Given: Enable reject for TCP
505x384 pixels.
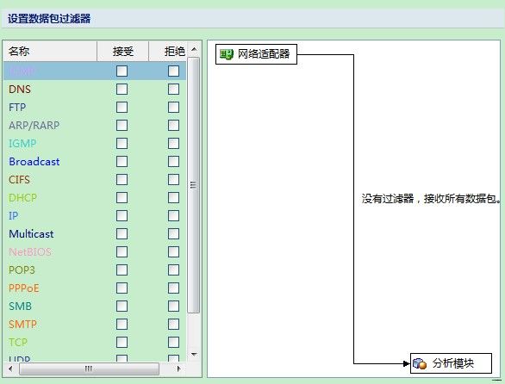Looking at the screenshot, I should [x=173, y=342].
